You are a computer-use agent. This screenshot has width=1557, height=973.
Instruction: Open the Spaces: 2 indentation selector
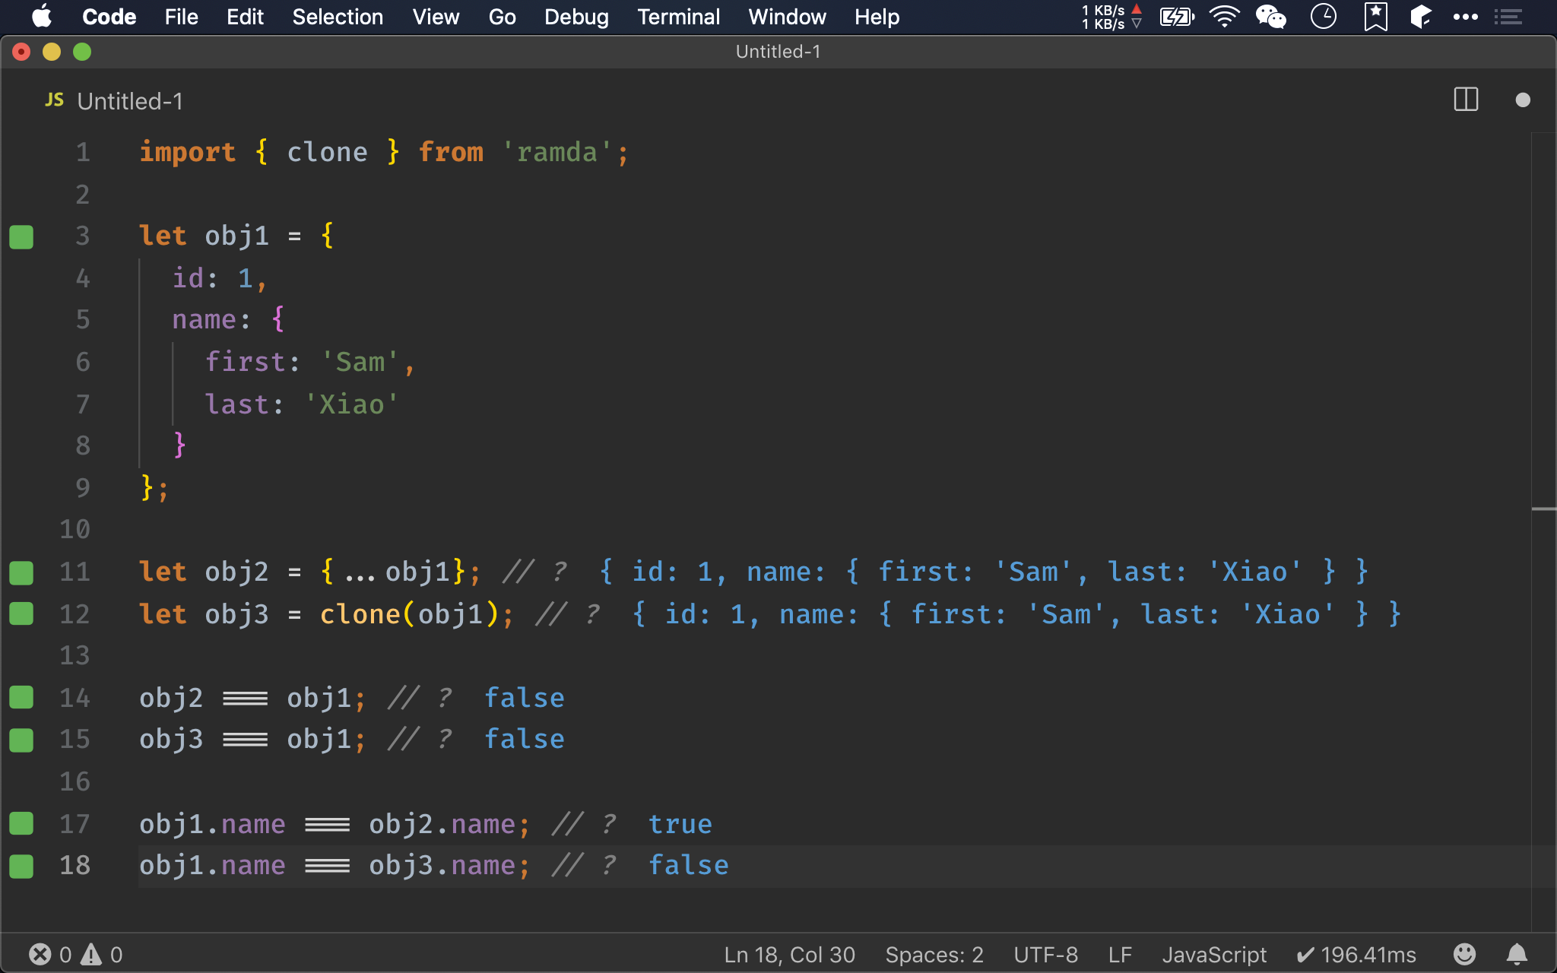[934, 954]
